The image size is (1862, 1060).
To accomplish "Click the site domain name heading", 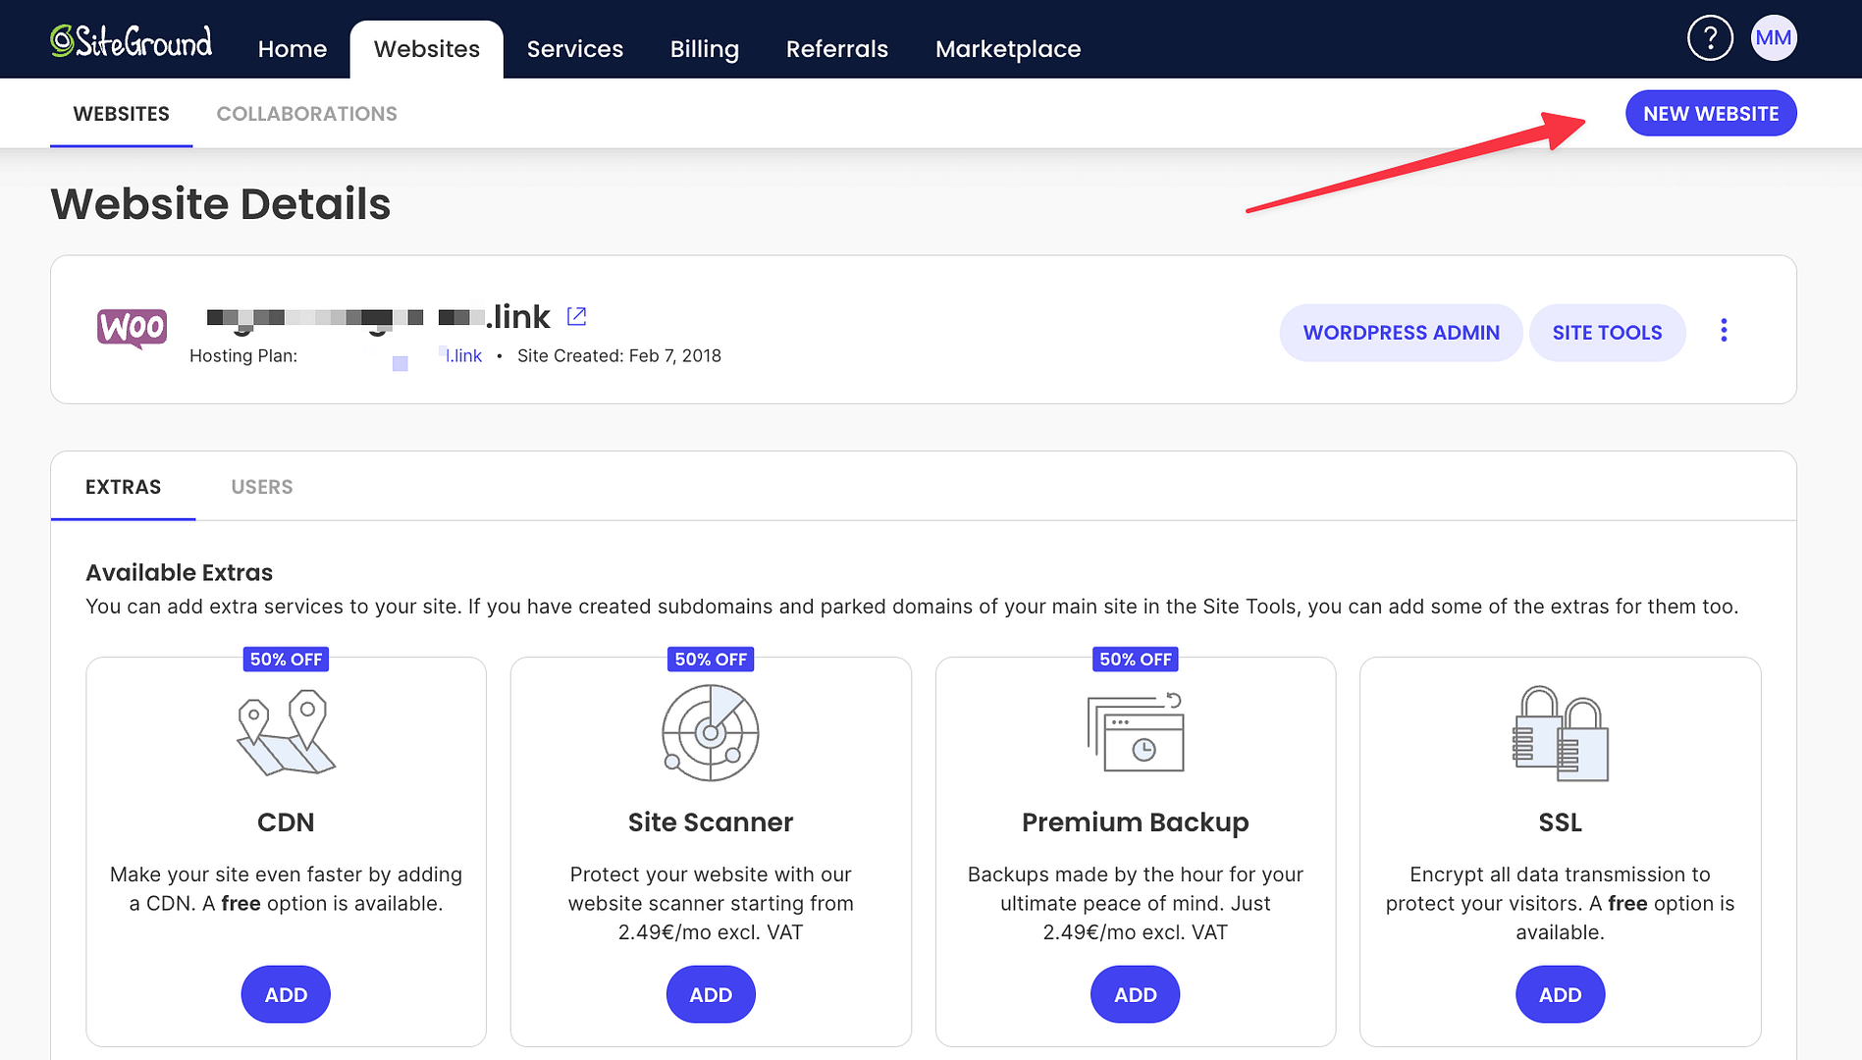I will coord(379,317).
